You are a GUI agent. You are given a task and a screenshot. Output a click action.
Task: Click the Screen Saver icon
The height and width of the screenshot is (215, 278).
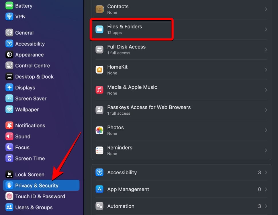point(9,99)
